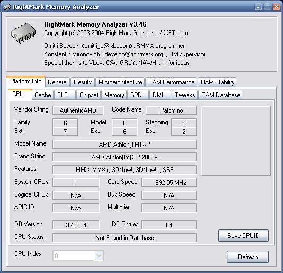Click the Multiplier N/A field

169,208
